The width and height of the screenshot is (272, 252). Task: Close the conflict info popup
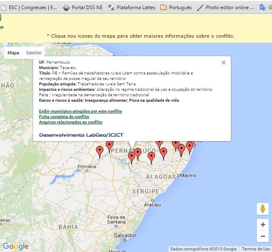click(x=223, y=63)
